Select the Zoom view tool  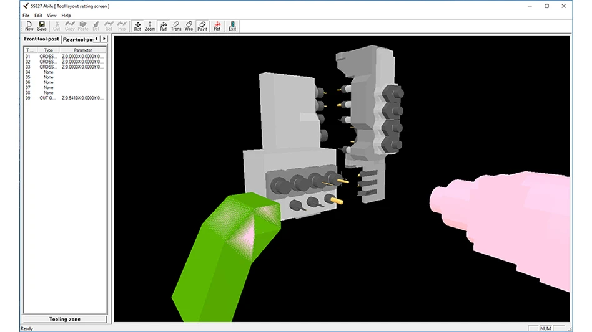pyautogui.click(x=150, y=26)
